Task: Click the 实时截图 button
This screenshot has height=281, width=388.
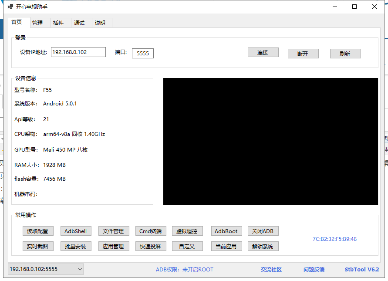Action: tap(38, 246)
